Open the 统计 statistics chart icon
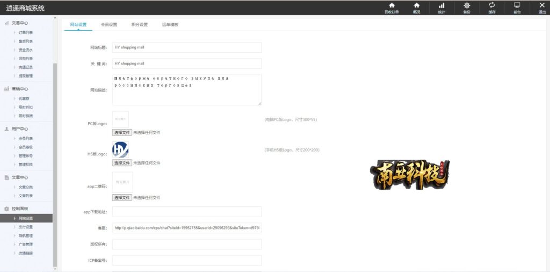The width and height of the screenshot is (550, 272). point(442,5)
